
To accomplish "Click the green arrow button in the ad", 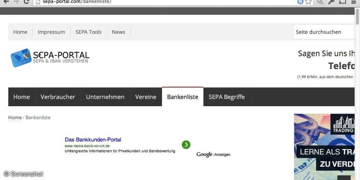I will coord(186,145).
